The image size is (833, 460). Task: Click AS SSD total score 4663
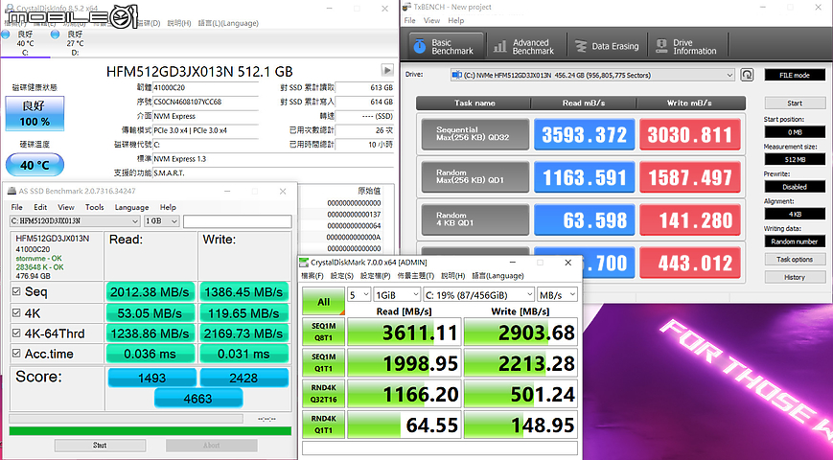tap(198, 399)
